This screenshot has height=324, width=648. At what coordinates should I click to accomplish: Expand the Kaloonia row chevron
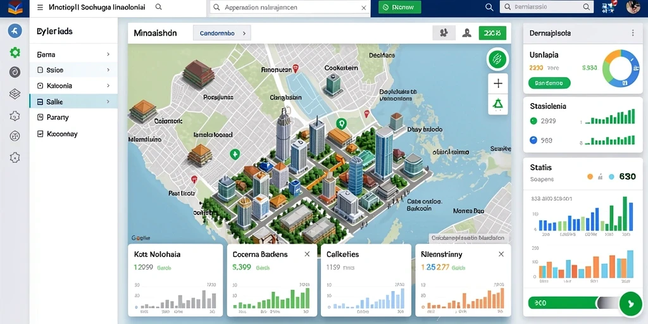coord(108,85)
